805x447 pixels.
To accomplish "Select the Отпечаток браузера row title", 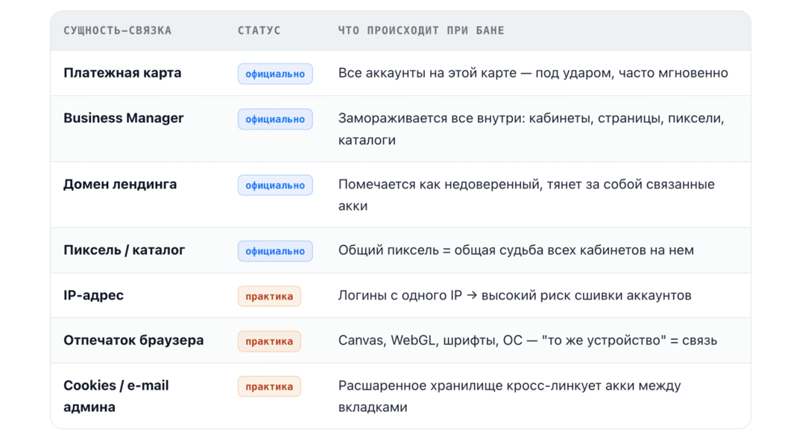I will point(133,340).
